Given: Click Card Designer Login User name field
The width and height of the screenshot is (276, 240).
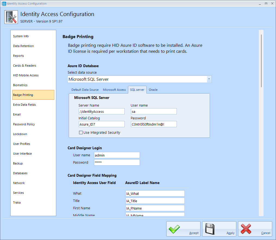Looking at the screenshot, I should point(117,155).
